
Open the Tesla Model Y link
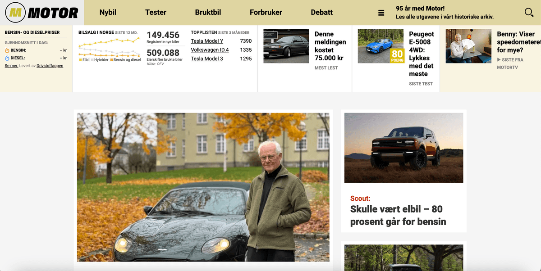[x=207, y=41]
